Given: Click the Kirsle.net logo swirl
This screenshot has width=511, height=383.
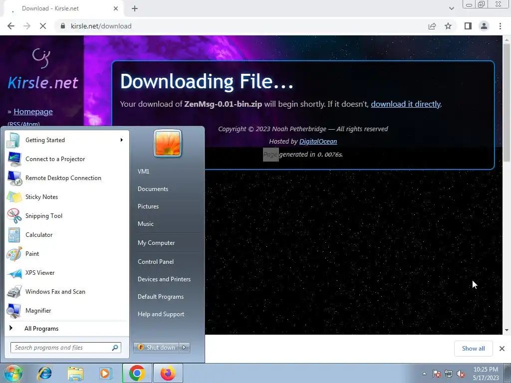Looking at the screenshot, I should coord(42,58).
